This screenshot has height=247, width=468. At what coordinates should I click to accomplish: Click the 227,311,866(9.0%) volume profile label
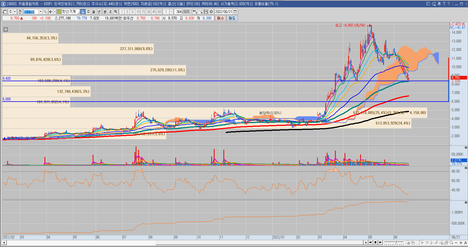click(136, 49)
